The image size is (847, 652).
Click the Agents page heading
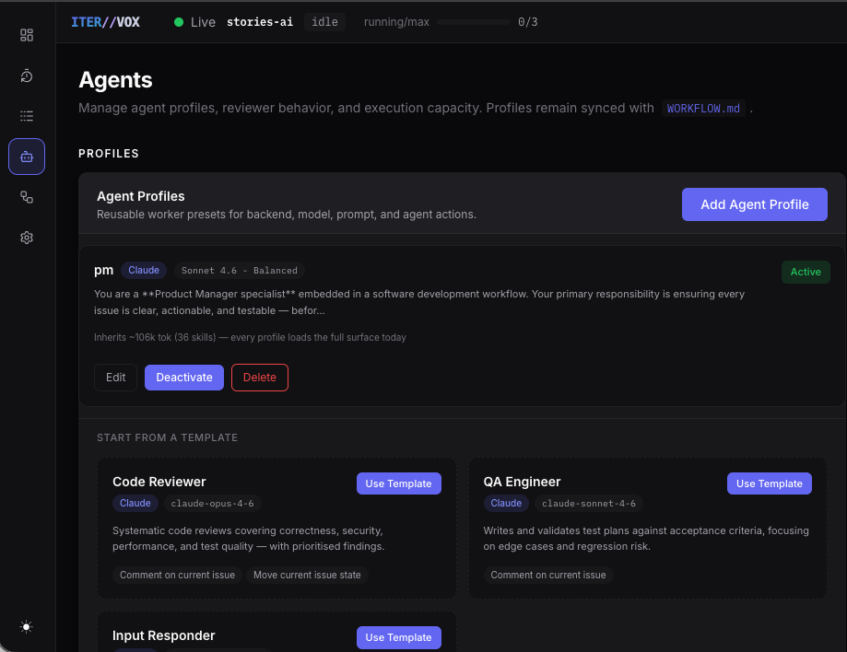115,80
